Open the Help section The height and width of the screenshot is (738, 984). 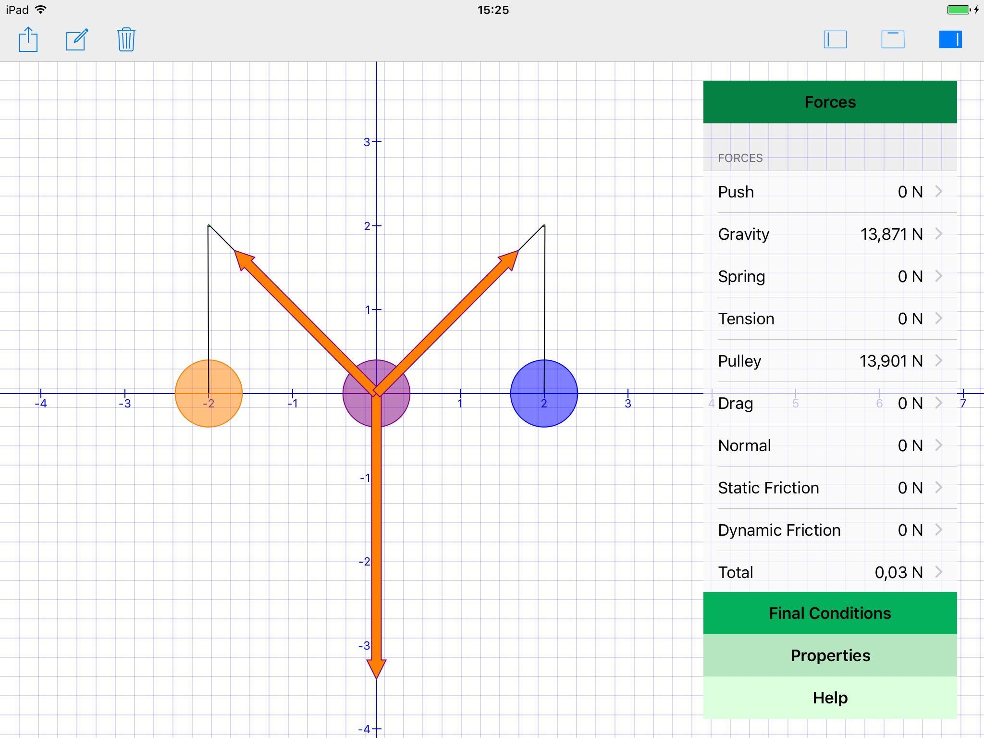830,698
